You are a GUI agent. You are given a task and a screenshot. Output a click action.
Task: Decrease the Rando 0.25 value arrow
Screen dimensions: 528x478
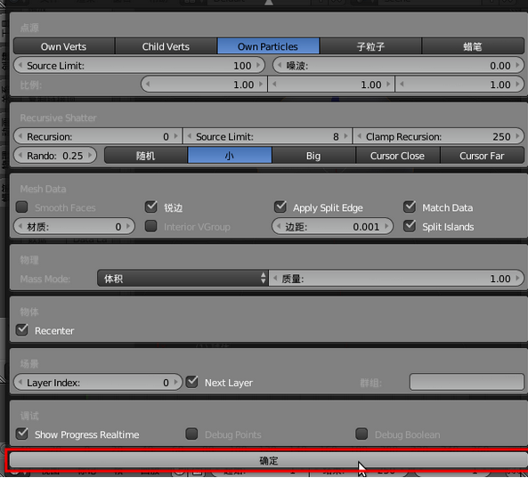point(20,156)
